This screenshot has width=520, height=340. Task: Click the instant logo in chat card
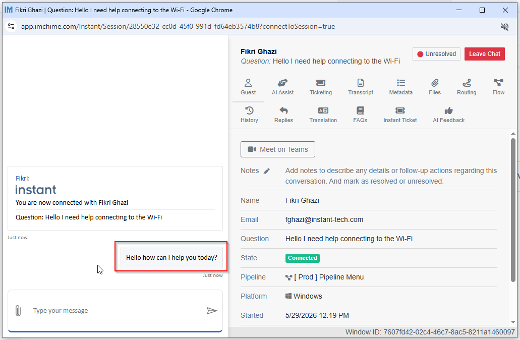[36, 190]
